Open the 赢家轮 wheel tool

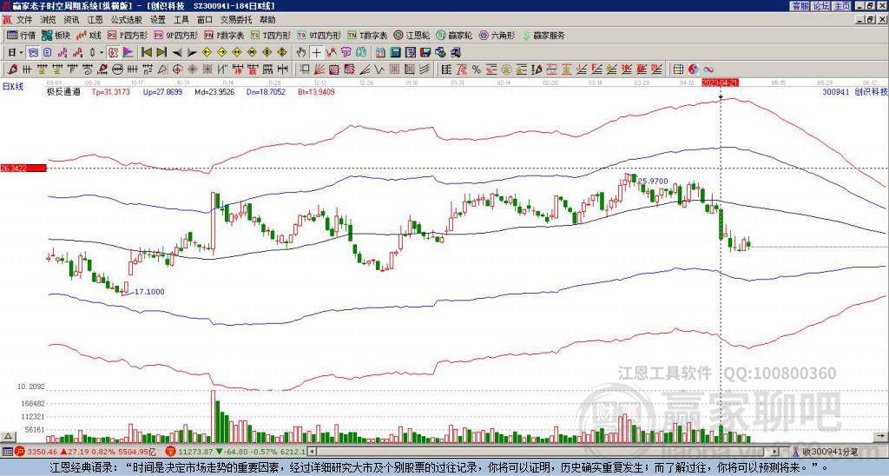pyautogui.click(x=454, y=35)
